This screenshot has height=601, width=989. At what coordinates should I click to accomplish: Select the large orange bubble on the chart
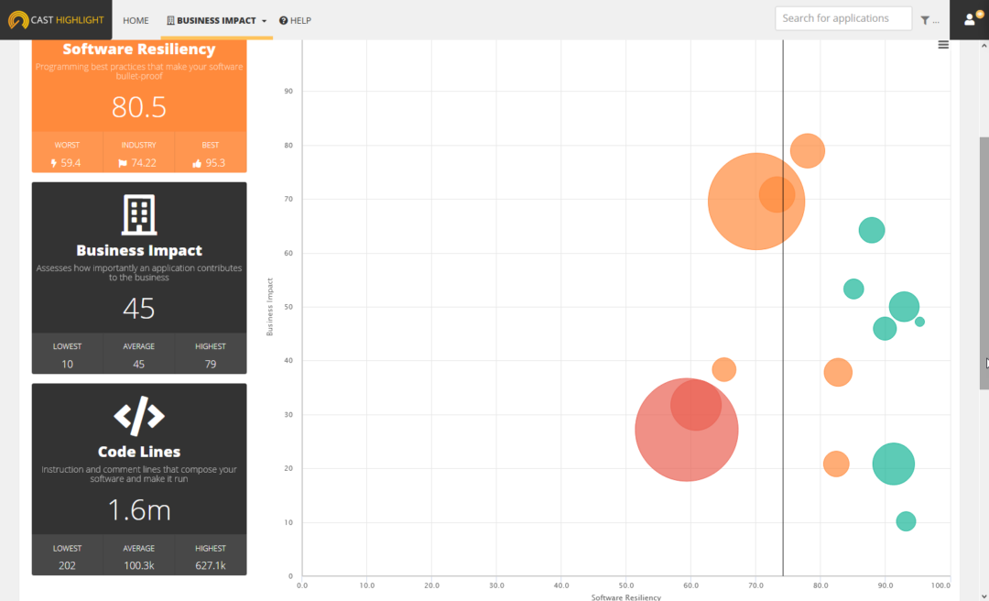click(x=755, y=200)
